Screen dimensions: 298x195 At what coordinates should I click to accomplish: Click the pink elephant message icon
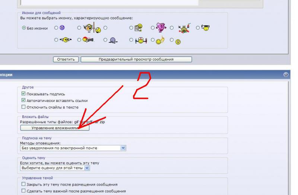click(161, 27)
